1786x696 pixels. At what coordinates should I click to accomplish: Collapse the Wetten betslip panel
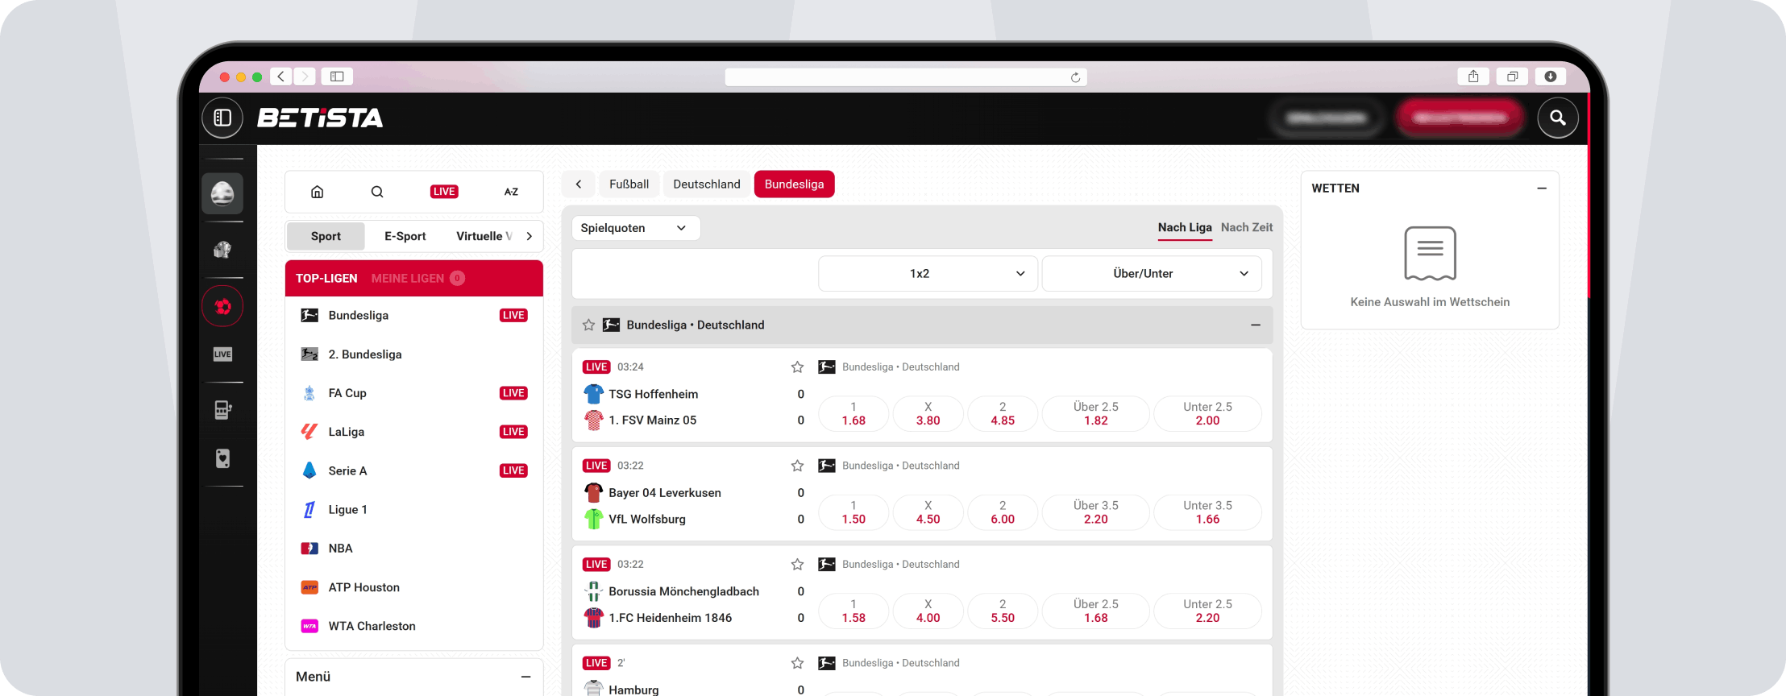click(x=1541, y=188)
